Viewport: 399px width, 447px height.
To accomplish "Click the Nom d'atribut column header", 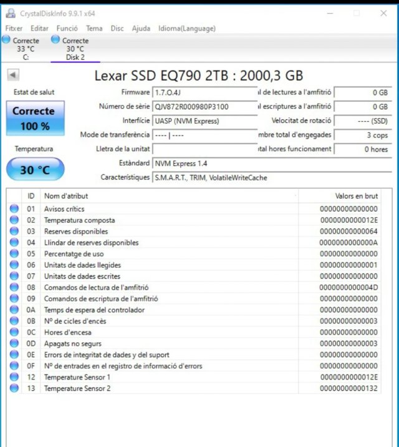I will pos(169,196).
